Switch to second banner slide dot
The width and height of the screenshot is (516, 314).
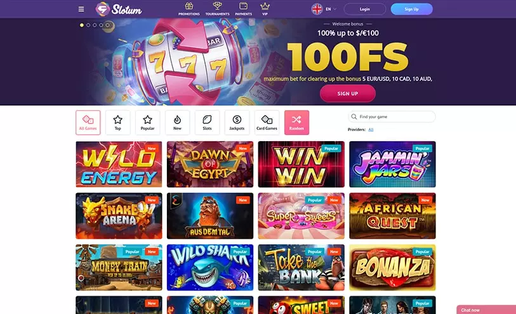(x=88, y=25)
